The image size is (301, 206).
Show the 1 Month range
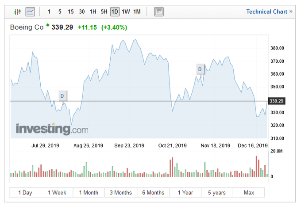point(89,192)
